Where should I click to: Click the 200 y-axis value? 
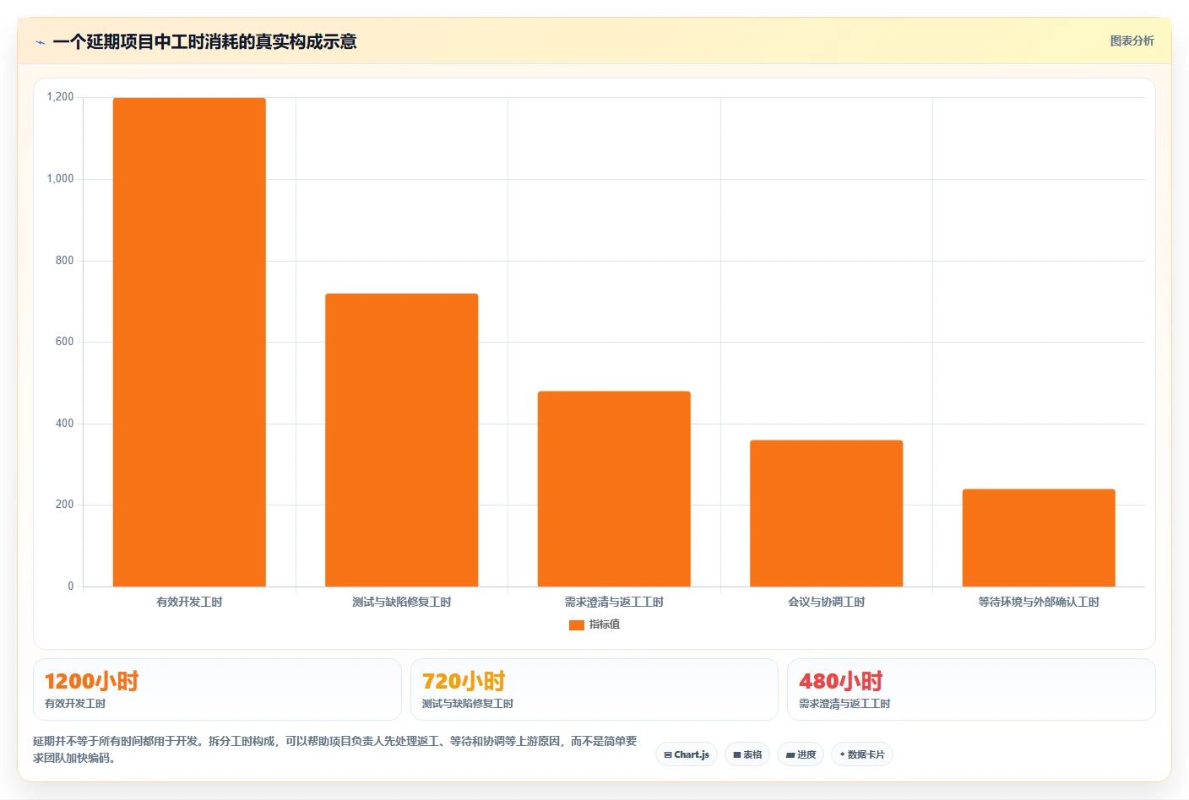pyautogui.click(x=64, y=505)
